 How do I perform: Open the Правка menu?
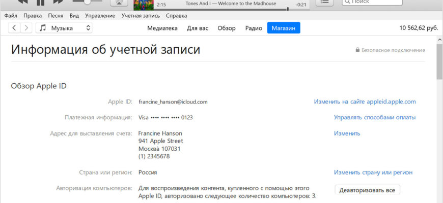coord(33,16)
